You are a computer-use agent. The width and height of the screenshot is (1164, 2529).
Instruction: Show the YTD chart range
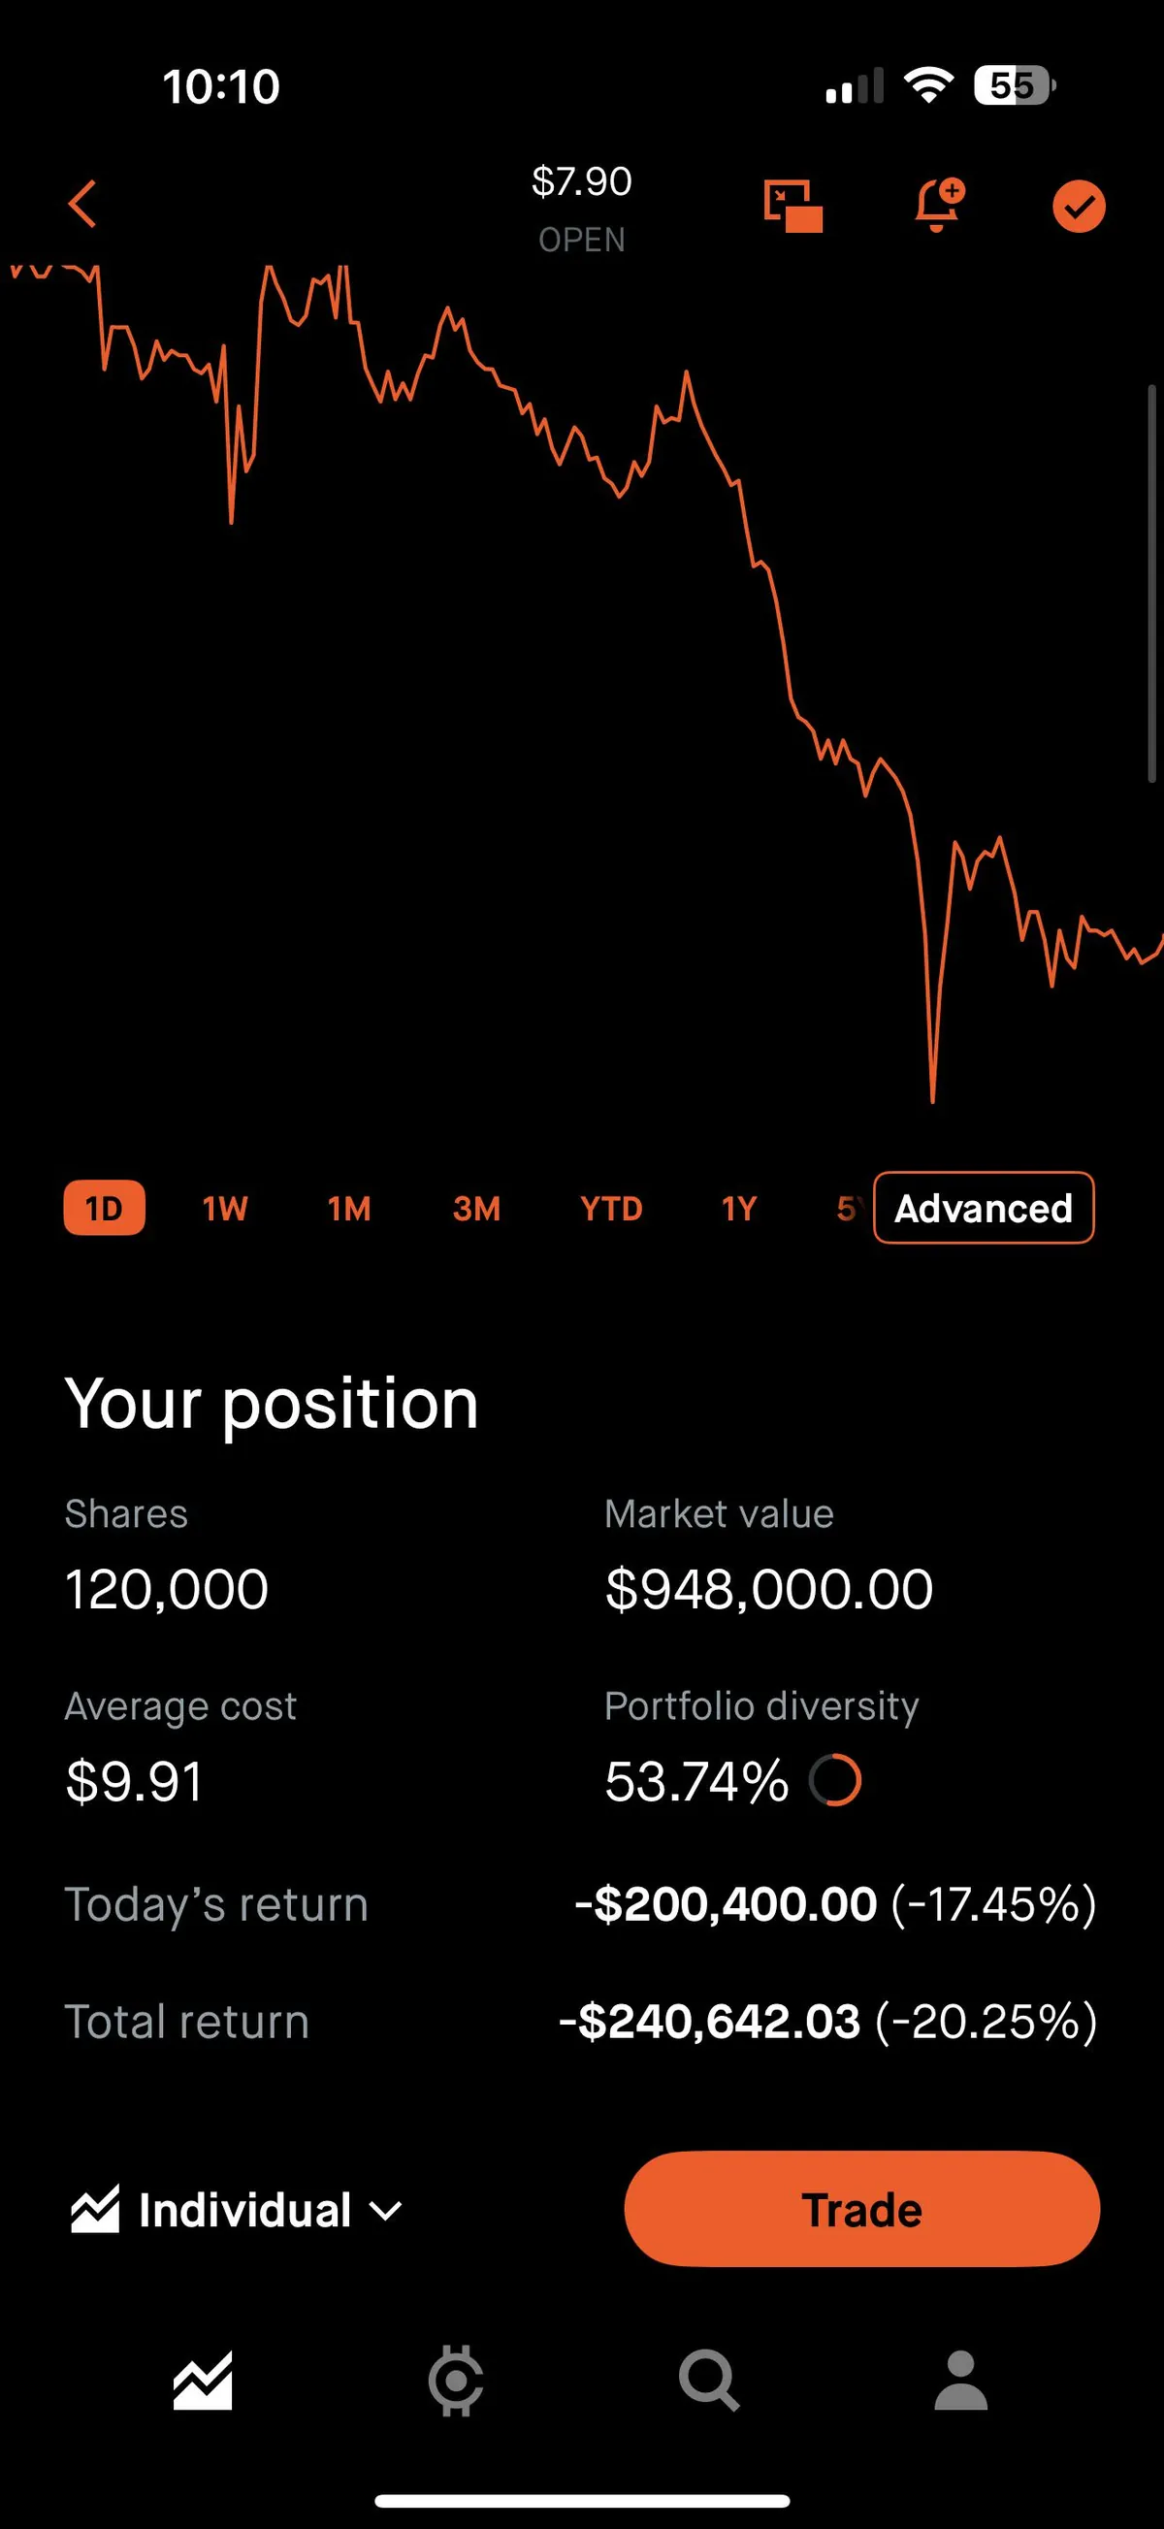click(610, 1208)
